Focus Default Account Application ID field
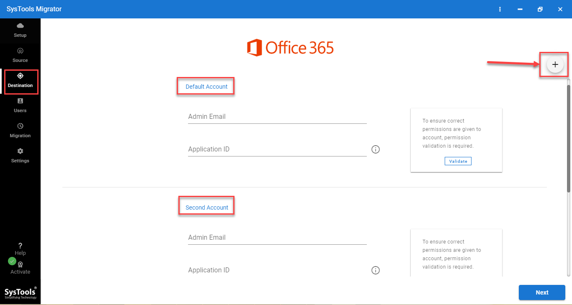The image size is (572, 305). point(277,149)
